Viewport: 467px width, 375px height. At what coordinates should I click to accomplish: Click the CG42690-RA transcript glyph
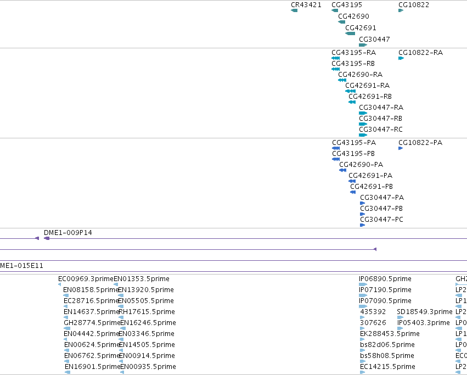click(342, 80)
